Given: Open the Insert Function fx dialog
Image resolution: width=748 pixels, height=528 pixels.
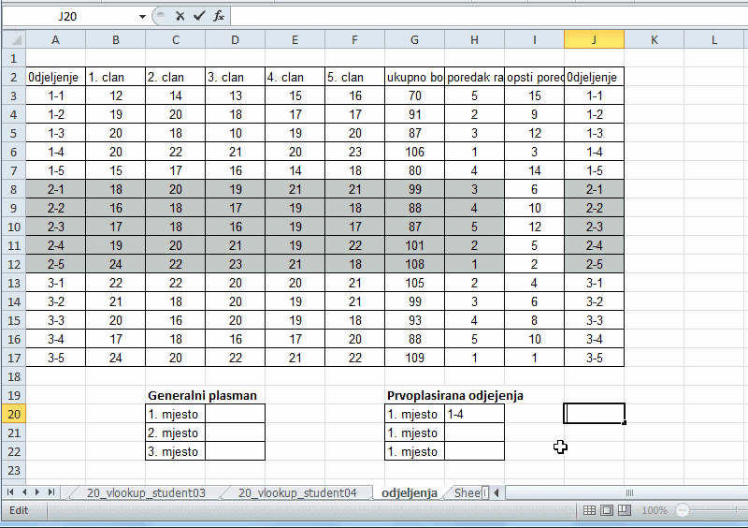Looking at the screenshot, I should [x=218, y=16].
